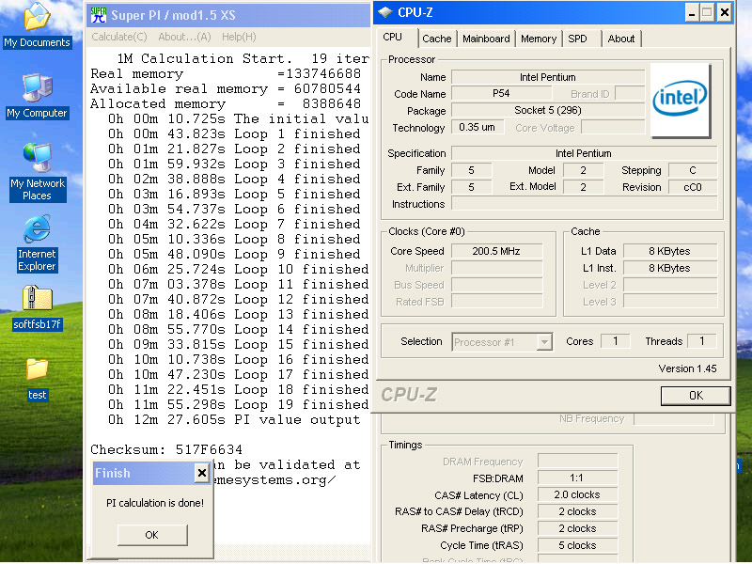Switch to the Cache tab in CPU-Z
Screen dimensions: 752x564
pos(437,39)
